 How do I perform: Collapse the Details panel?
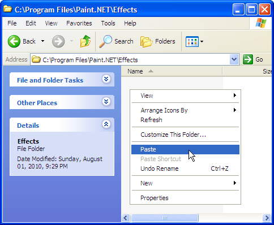tap(106, 124)
